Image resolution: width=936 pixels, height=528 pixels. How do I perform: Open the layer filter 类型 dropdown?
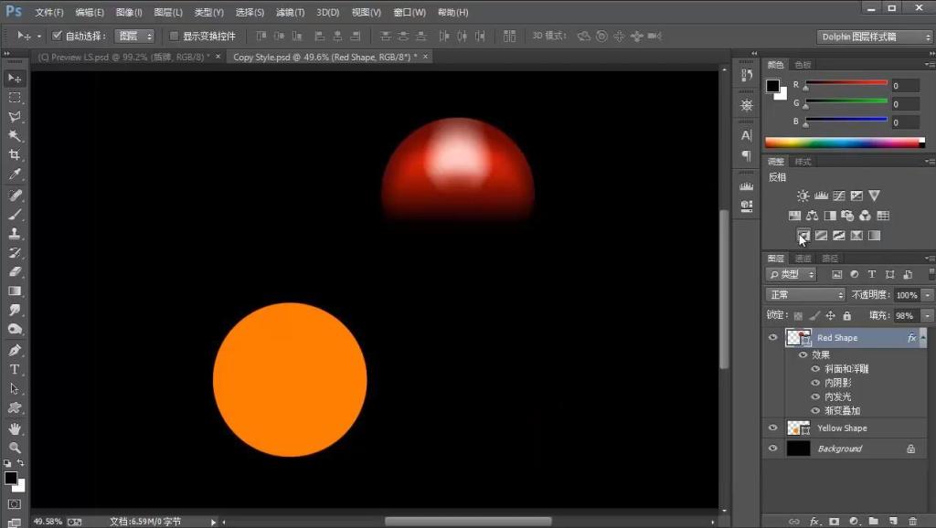pos(791,274)
